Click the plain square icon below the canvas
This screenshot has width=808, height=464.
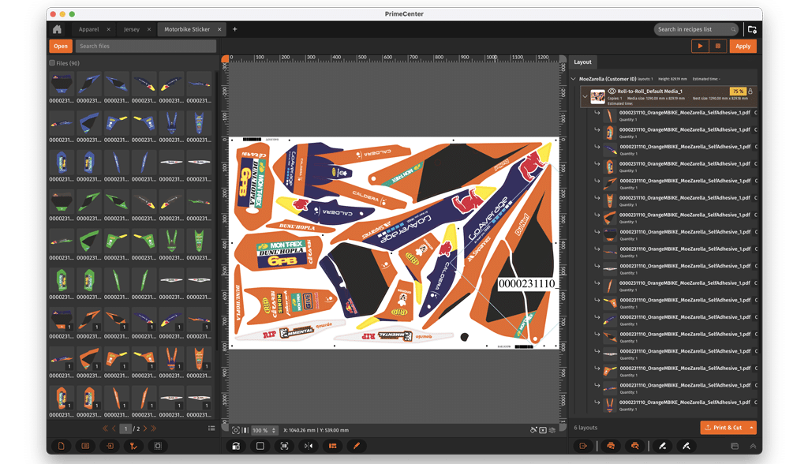260,446
